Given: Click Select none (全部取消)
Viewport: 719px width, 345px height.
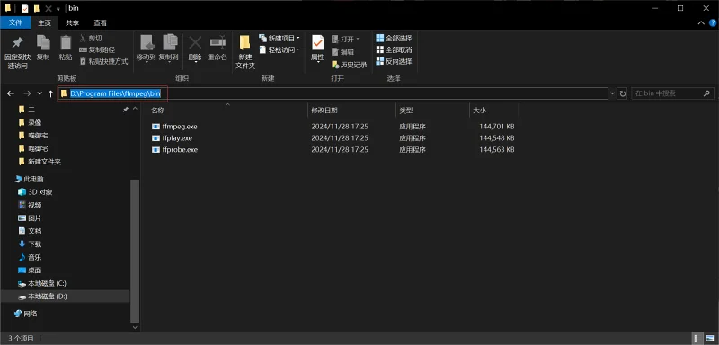Looking at the screenshot, I should coord(394,49).
